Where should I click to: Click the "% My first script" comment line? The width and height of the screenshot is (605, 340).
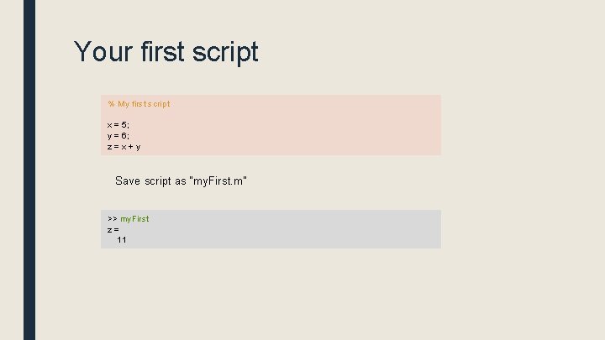pos(139,104)
